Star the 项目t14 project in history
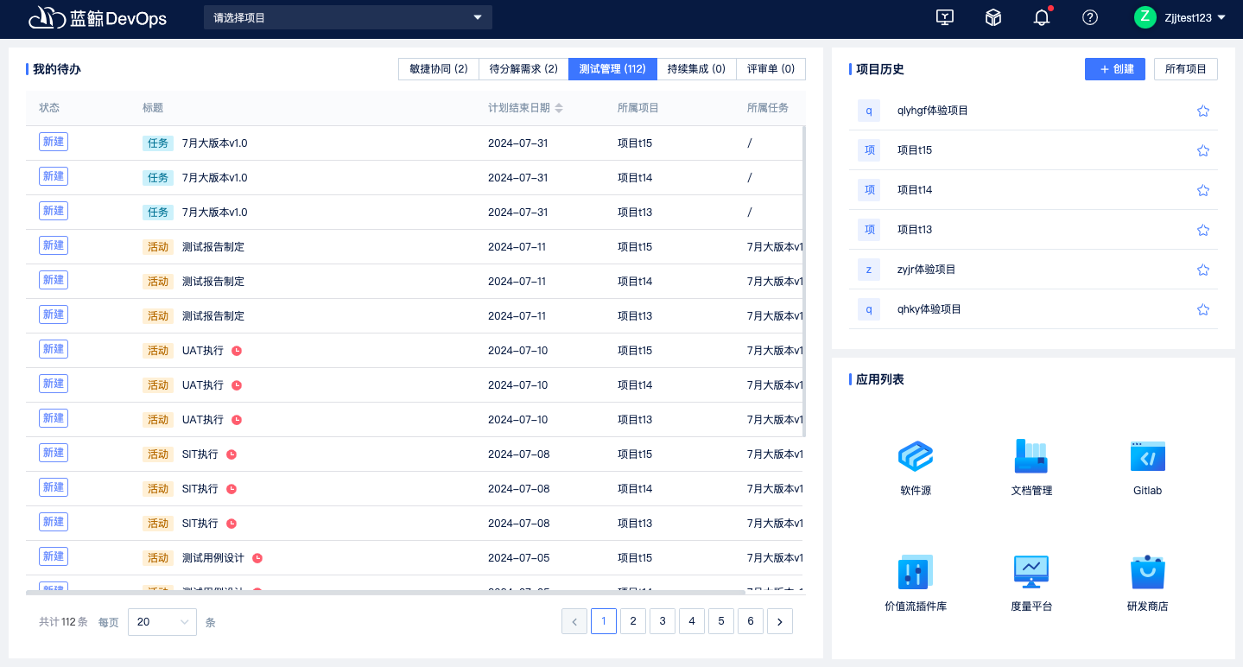The width and height of the screenshot is (1243, 667). 1202,190
